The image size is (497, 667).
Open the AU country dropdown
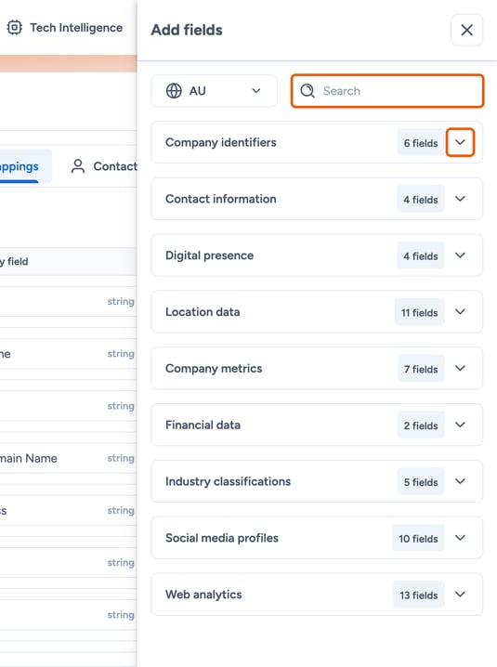pyautogui.click(x=214, y=91)
